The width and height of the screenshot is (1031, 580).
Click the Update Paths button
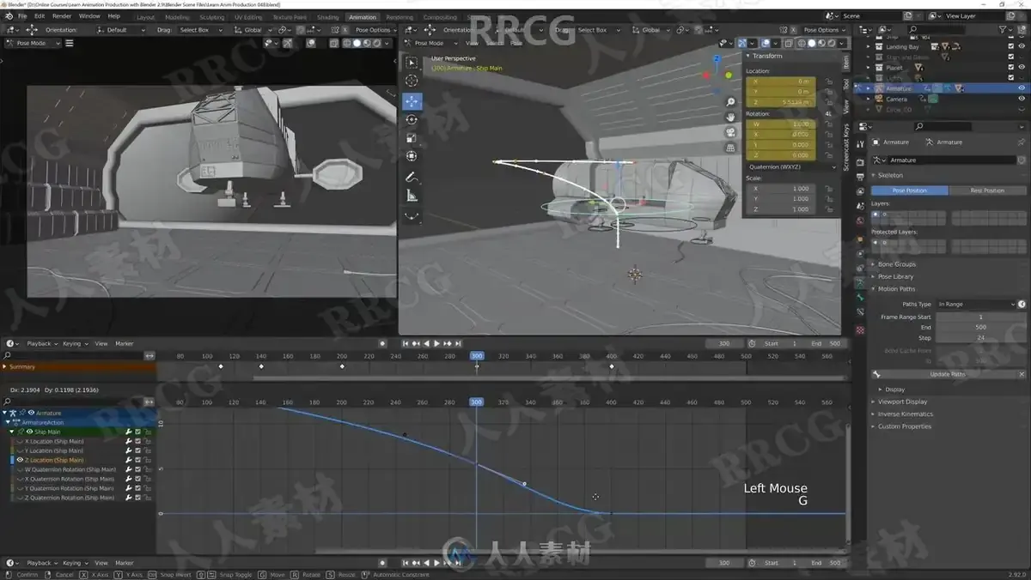click(x=948, y=374)
